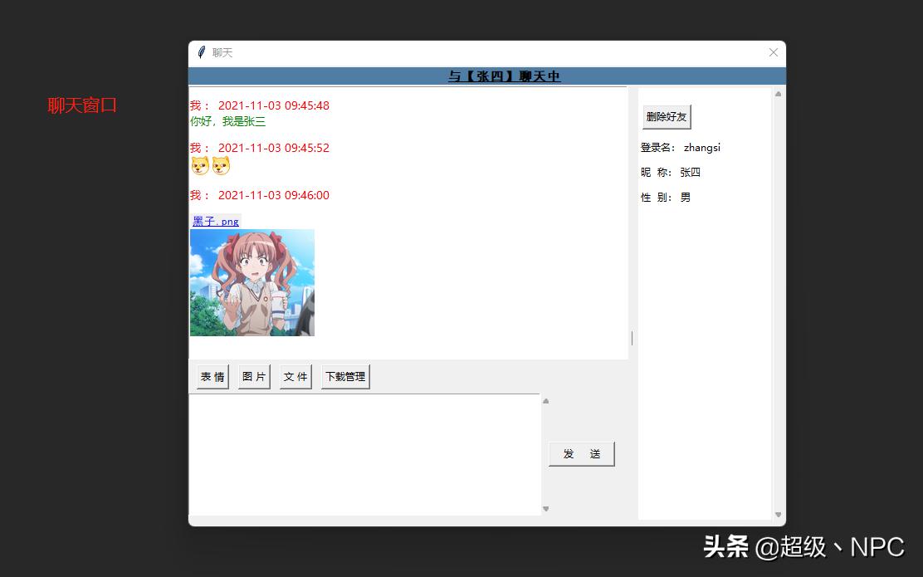Click the second dog emoji in chat
The height and width of the screenshot is (577, 923).
220,165
